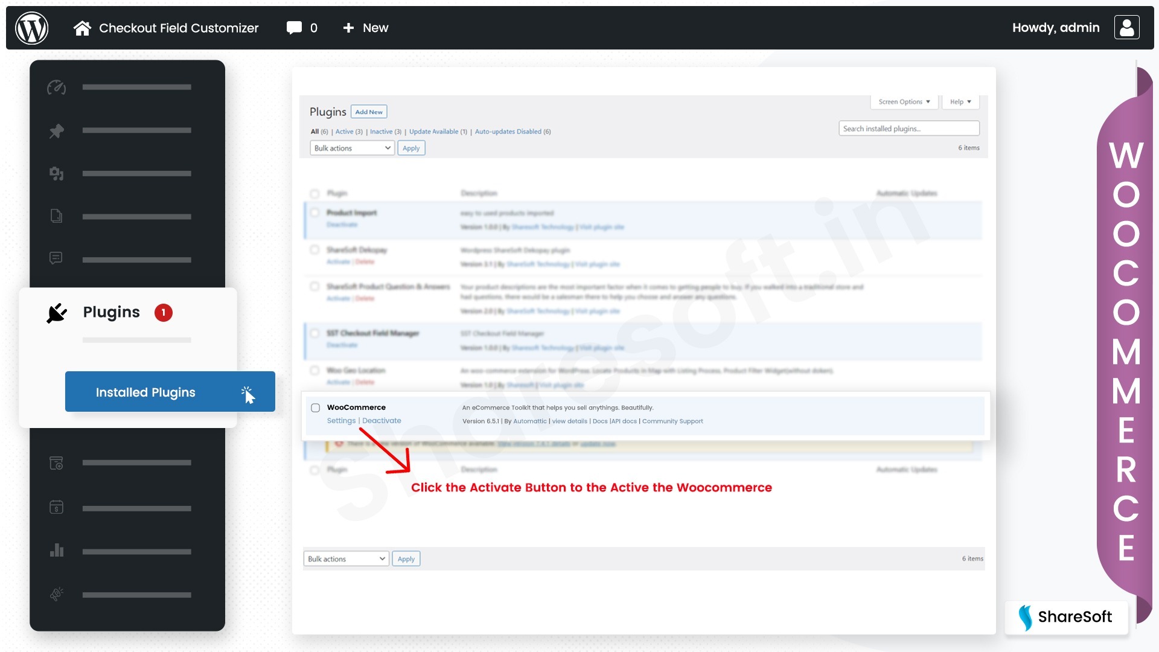The height and width of the screenshot is (652, 1159).
Task: Open the calendar-with-dollar sidebar icon
Action: pos(56,507)
